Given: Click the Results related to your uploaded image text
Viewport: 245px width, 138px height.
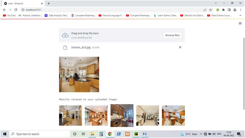Looking at the screenshot, I should click(88, 99).
